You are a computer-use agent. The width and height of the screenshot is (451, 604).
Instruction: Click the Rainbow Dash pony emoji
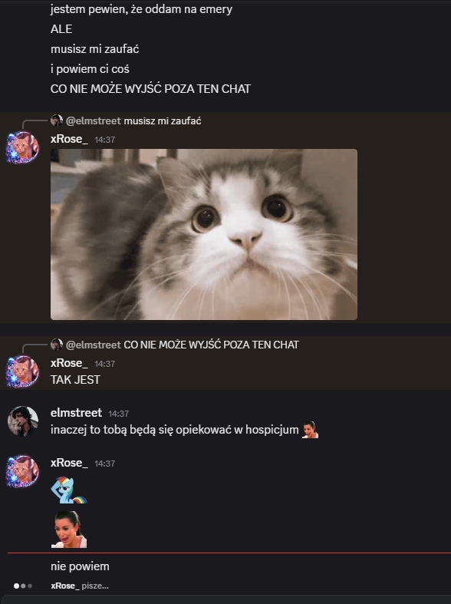[69, 490]
